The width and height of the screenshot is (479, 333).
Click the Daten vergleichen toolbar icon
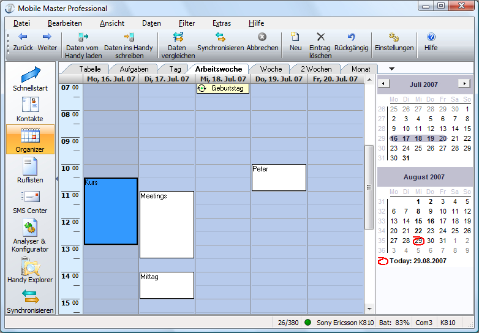177,37
